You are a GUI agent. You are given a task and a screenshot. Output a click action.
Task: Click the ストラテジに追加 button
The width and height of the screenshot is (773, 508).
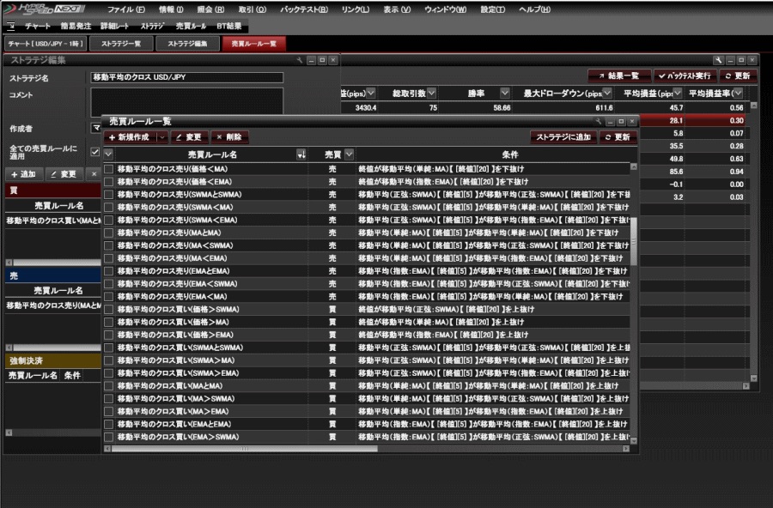(x=563, y=137)
